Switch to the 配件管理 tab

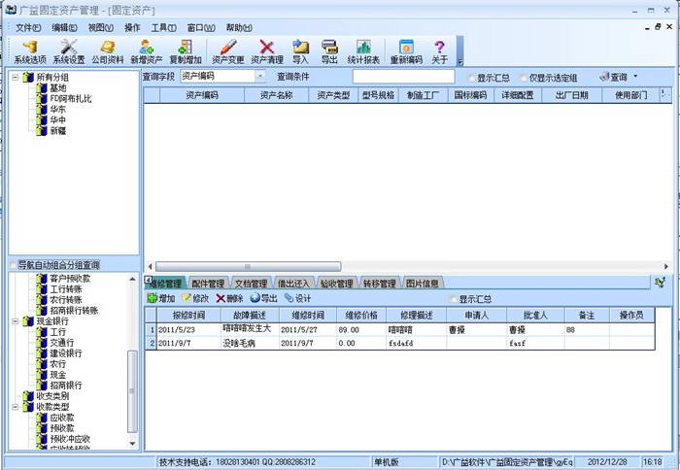coord(207,284)
